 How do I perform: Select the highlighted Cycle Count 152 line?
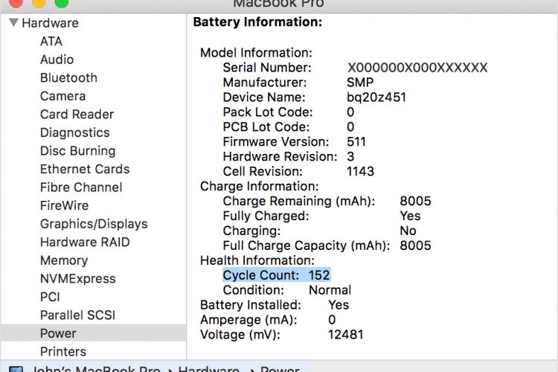pos(277,275)
